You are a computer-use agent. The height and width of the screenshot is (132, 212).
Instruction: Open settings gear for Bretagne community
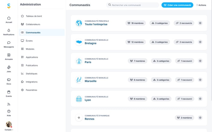[x=200, y=42]
